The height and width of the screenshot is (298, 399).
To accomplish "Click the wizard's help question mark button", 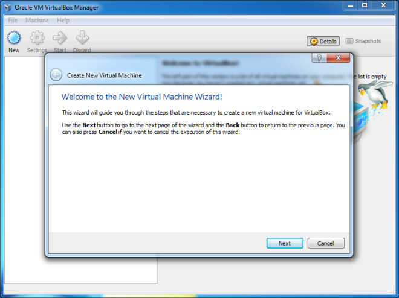I will 319,58.
